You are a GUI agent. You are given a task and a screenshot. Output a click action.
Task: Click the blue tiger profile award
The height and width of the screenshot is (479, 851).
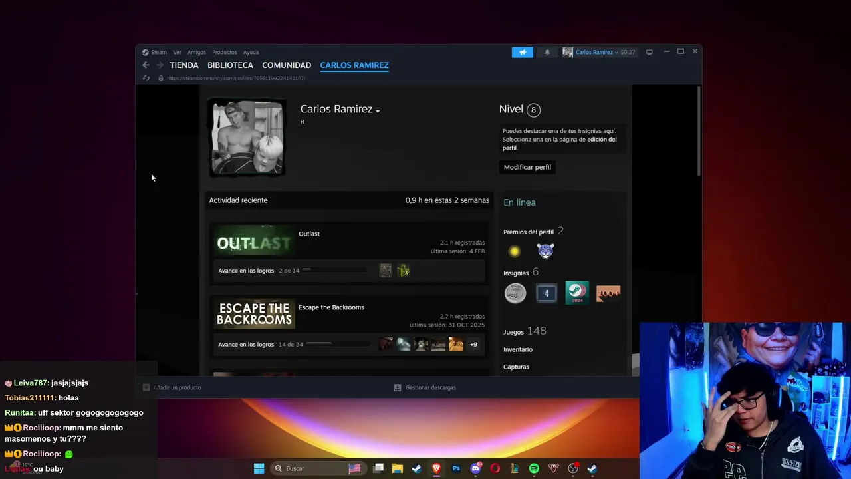(x=545, y=251)
